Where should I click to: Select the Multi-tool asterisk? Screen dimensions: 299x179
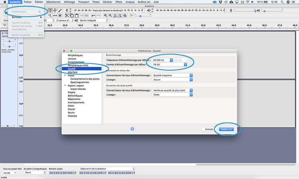pos(60,16)
